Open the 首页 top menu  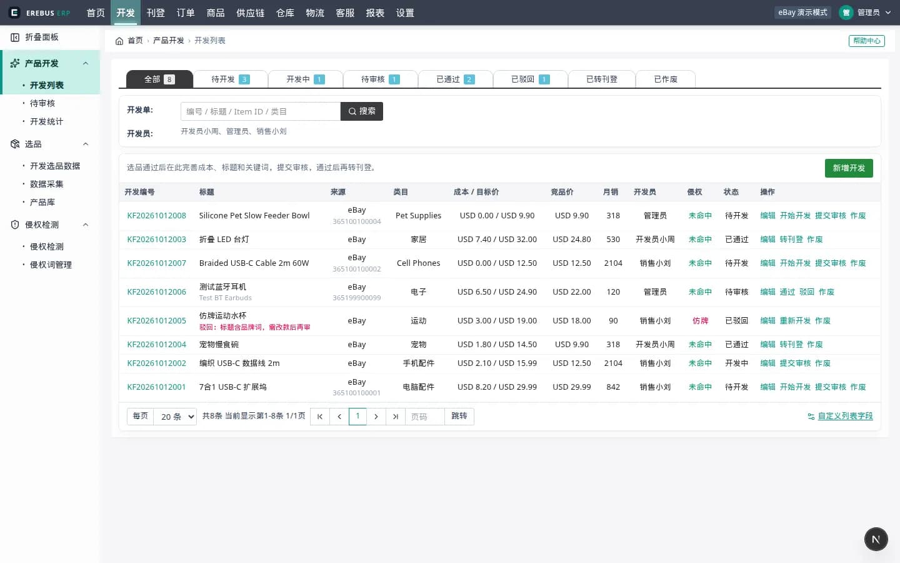pos(96,13)
